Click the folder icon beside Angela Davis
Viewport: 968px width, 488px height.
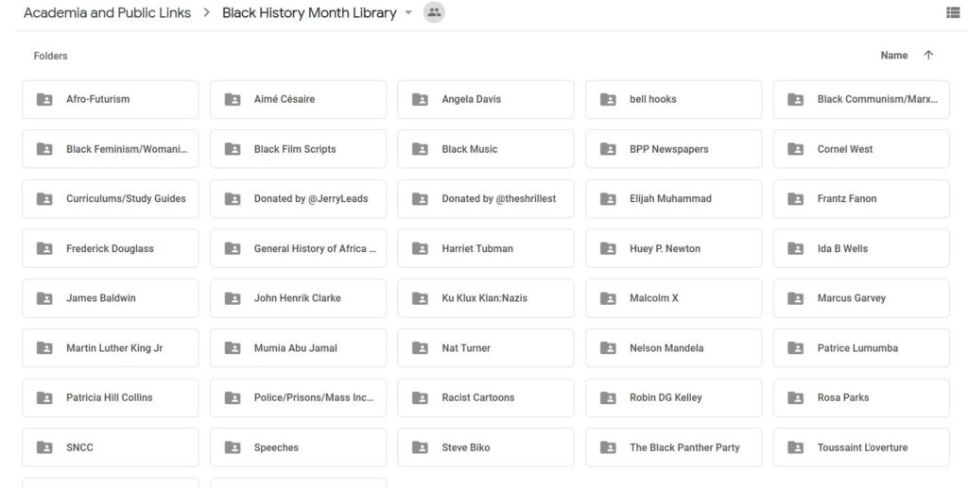click(420, 99)
